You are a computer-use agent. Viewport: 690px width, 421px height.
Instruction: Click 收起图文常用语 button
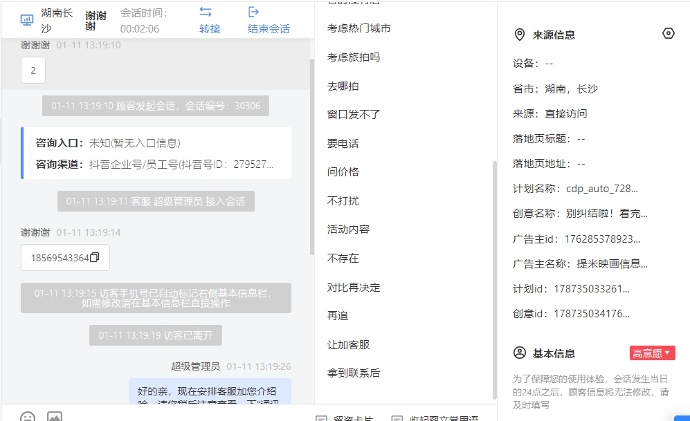point(435,418)
